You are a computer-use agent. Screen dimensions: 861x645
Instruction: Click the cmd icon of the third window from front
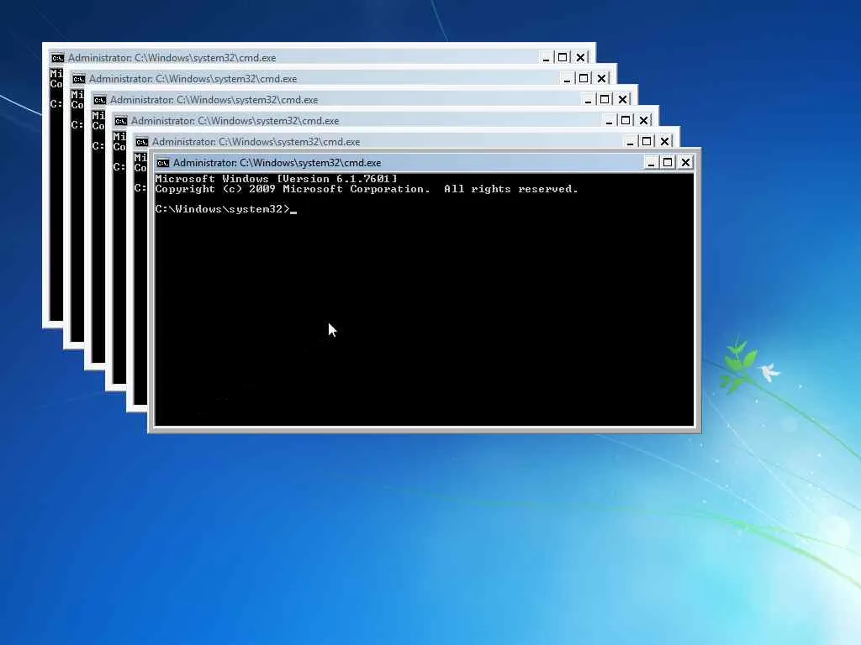click(121, 121)
